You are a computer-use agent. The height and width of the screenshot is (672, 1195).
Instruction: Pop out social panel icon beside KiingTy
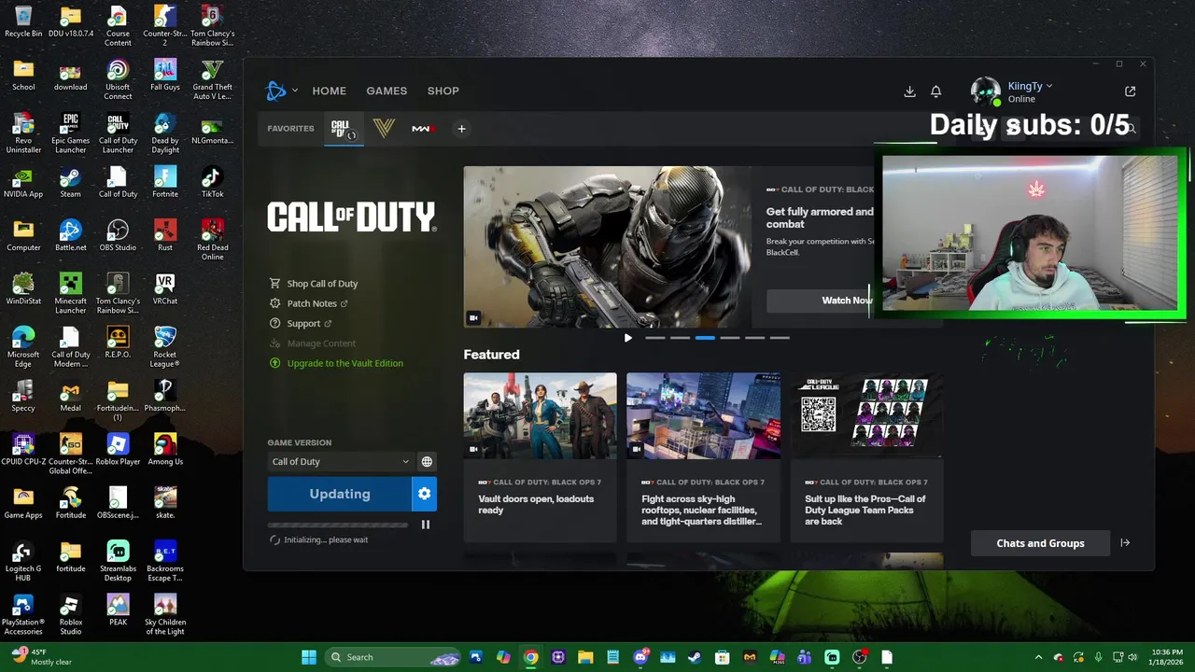pos(1130,91)
